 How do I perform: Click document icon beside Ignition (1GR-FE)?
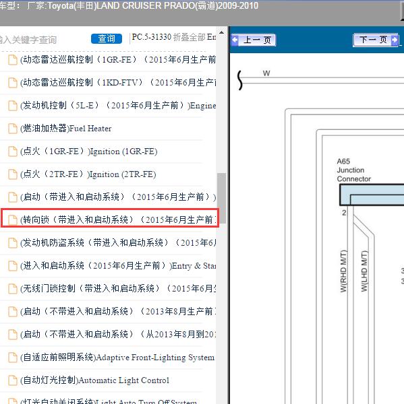point(12,151)
